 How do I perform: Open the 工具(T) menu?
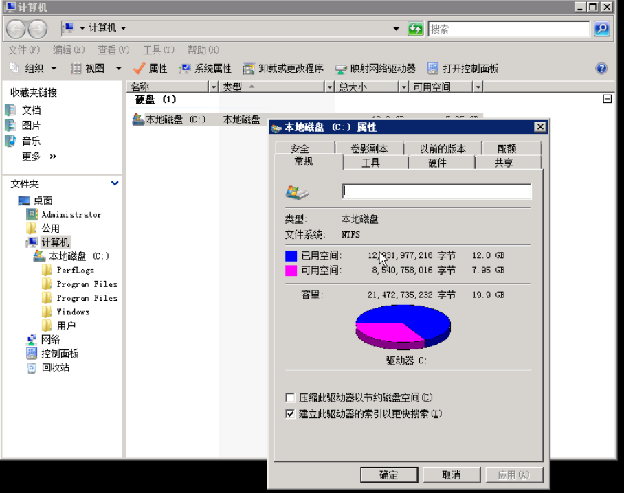click(x=158, y=49)
